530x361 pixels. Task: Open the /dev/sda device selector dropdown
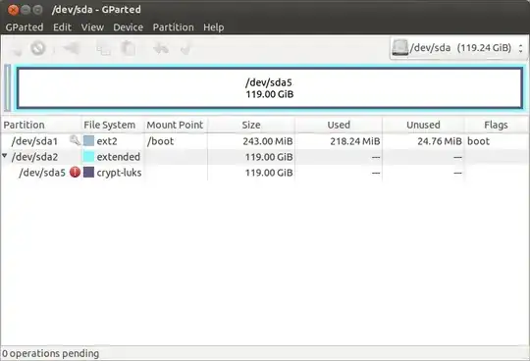(x=458, y=48)
